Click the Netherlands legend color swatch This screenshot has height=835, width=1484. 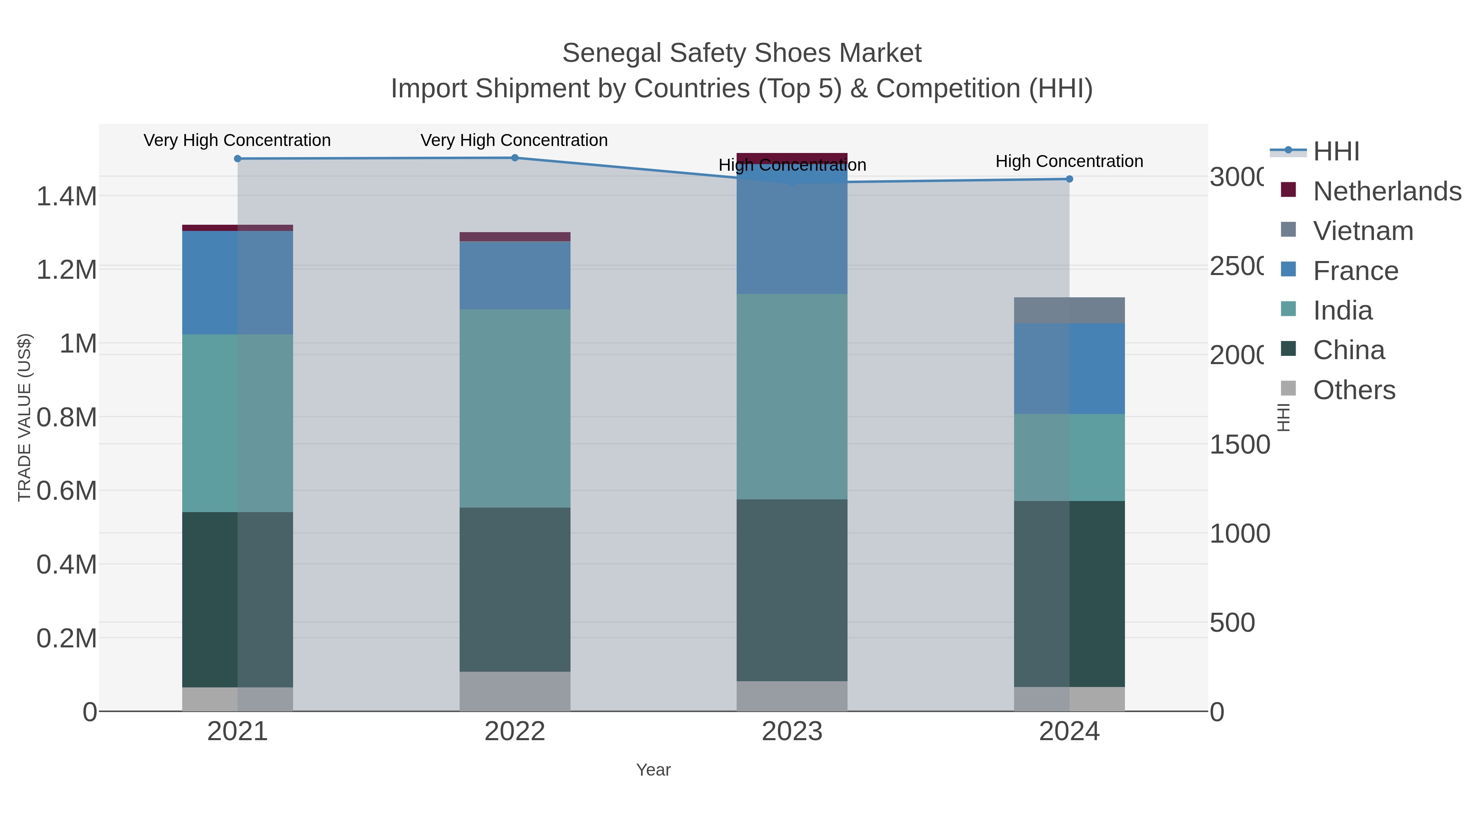1288,190
